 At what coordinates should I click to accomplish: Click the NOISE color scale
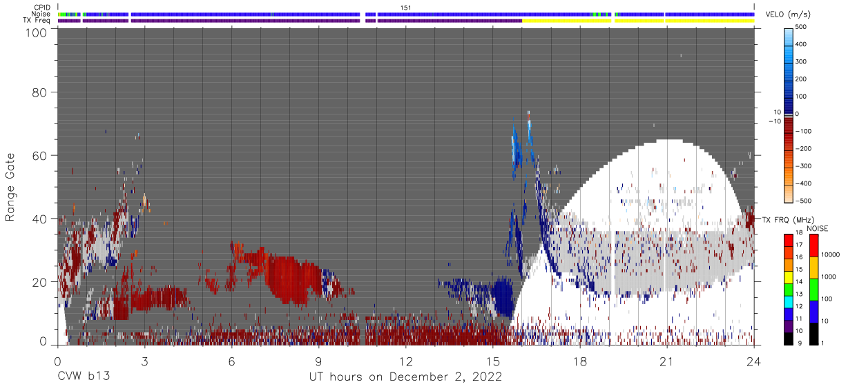(x=813, y=290)
